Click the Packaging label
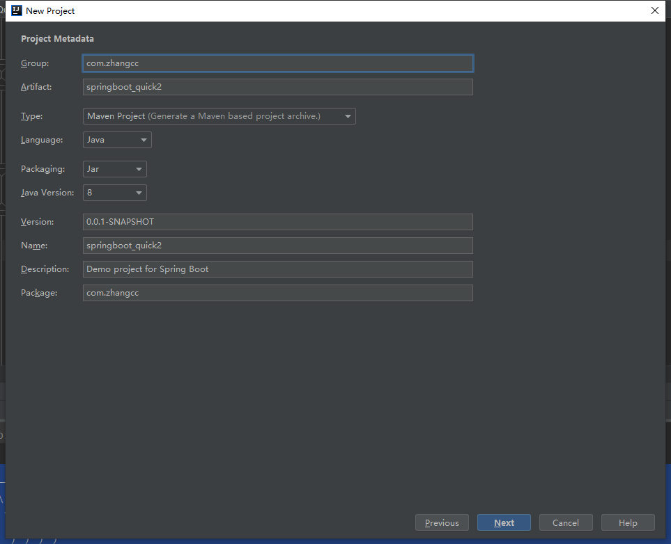The image size is (671, 544). click(x=43, y=169)
